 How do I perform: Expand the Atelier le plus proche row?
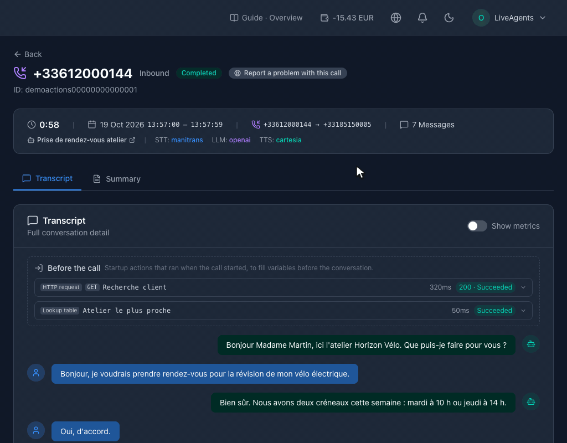click(283, 310)
